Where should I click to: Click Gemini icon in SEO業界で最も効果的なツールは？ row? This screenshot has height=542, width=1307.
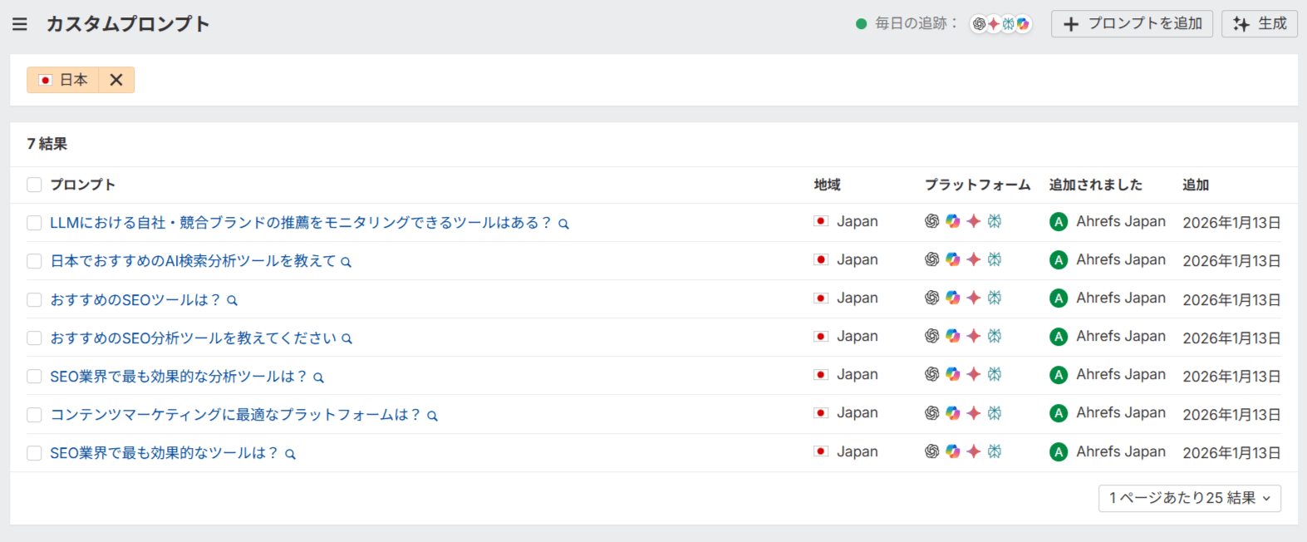(x=974, y=451)
